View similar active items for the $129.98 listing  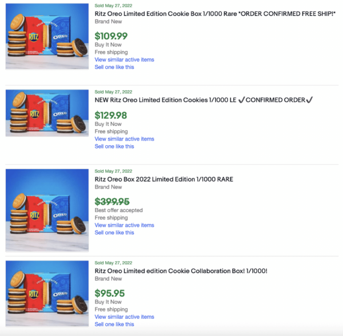coord(124,139)
